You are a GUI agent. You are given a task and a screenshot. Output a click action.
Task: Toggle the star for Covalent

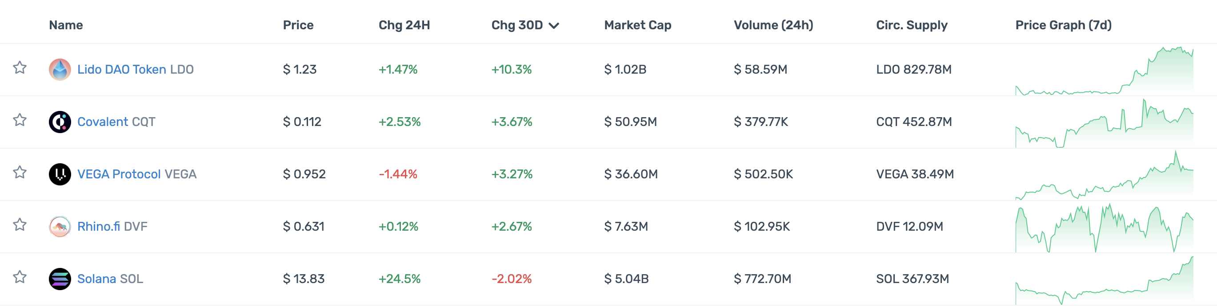click(x=20, y=120)
